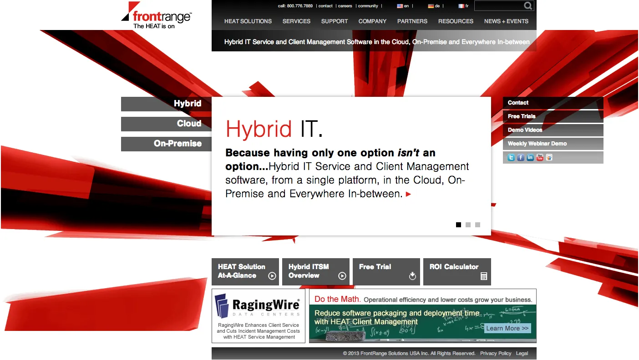Screen dimensions: 639x360
Task: Click the FrontRange logo
Action: click(157, 16)
